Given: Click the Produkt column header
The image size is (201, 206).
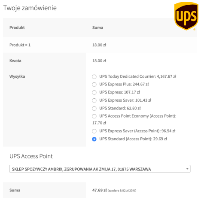Looking at the screenshot, I should point(17,27).
